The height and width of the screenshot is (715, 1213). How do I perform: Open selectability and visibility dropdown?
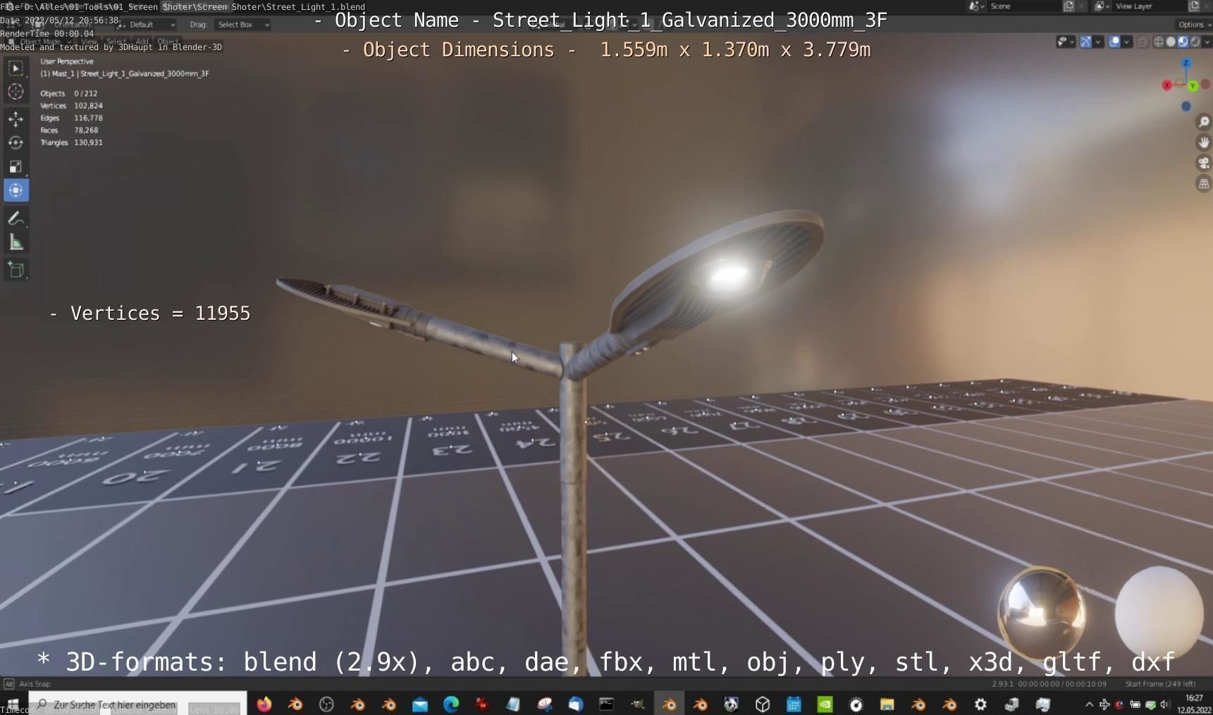point(1065,42)
